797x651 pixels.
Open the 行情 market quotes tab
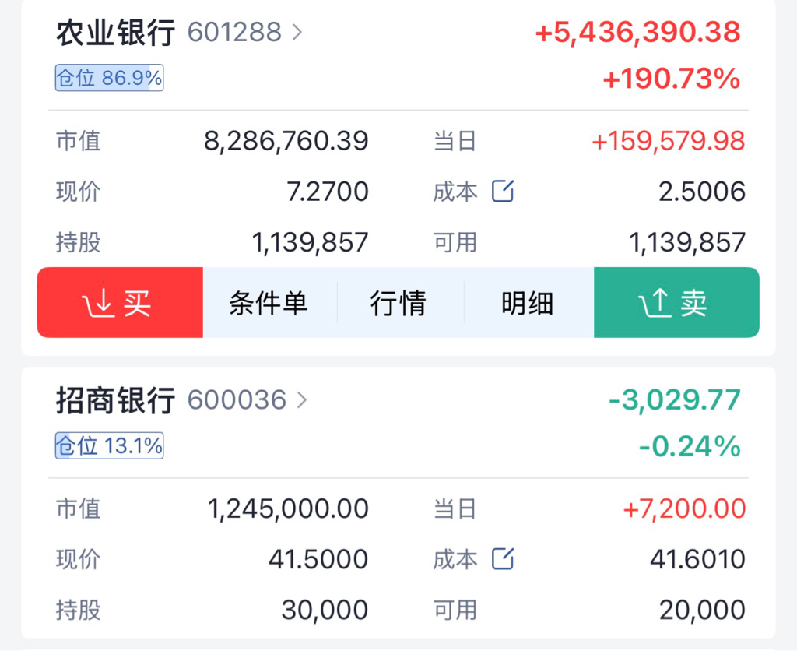tap(398, 303)
